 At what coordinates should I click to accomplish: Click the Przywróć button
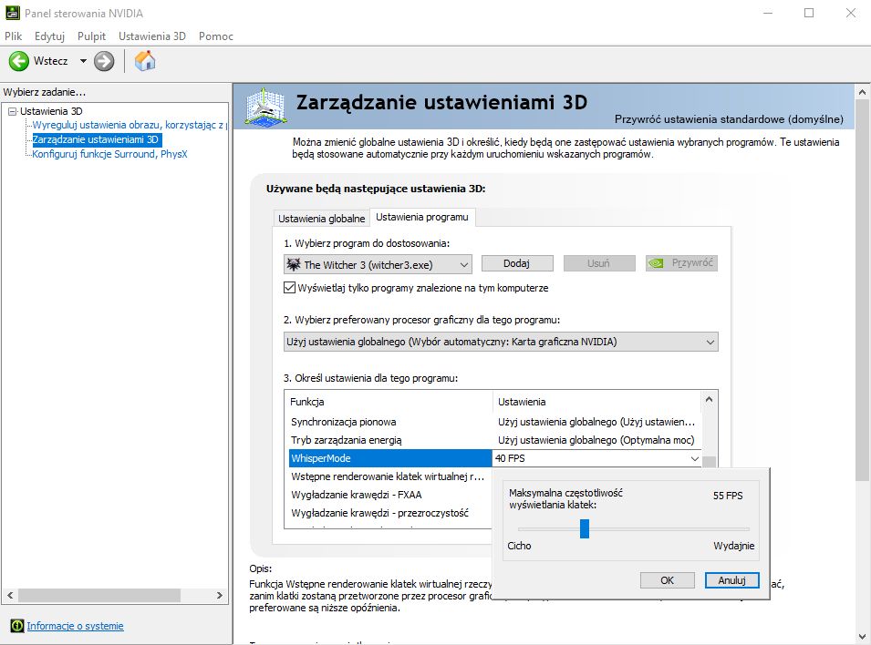click(681, 263)
